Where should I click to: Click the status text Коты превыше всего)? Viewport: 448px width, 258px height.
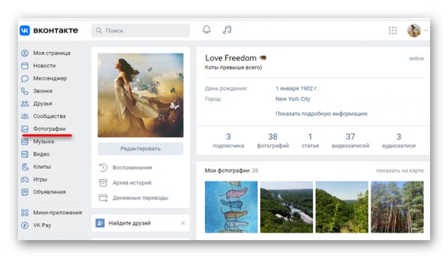click(234, 67)
